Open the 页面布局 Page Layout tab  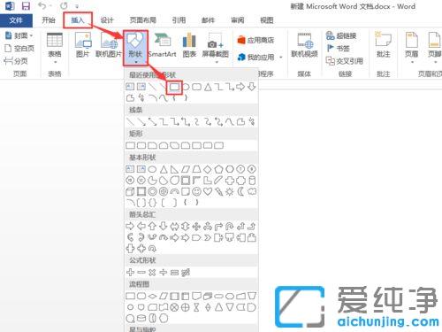[143, 20]
